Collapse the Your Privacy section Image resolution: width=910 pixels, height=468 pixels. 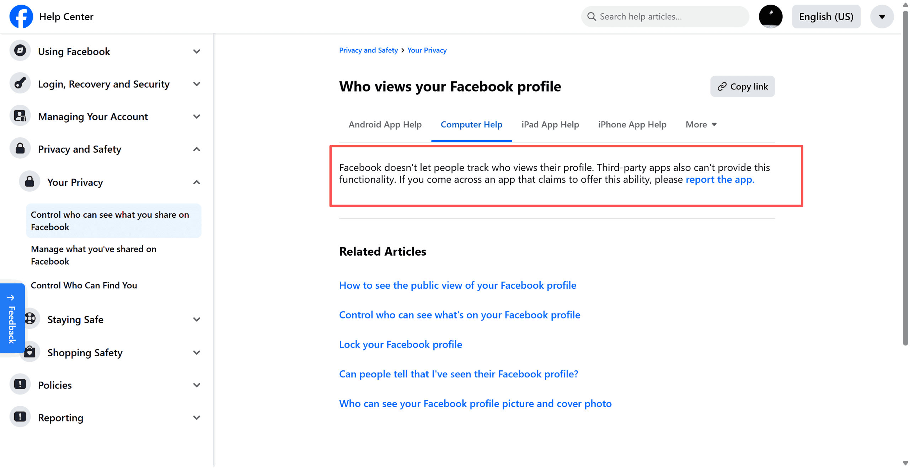coord(197,182)
